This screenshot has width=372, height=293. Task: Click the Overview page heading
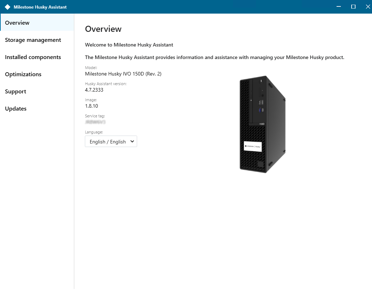103,29
